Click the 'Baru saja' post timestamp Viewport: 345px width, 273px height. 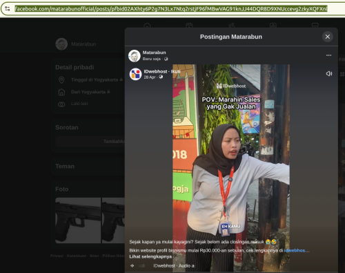point(152,59)
